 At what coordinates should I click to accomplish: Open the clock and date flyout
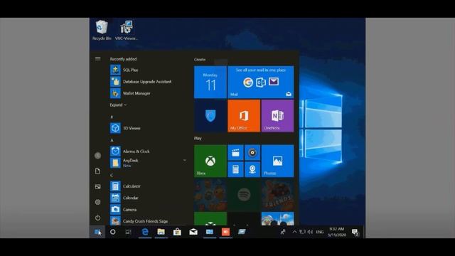click(337, 232)
